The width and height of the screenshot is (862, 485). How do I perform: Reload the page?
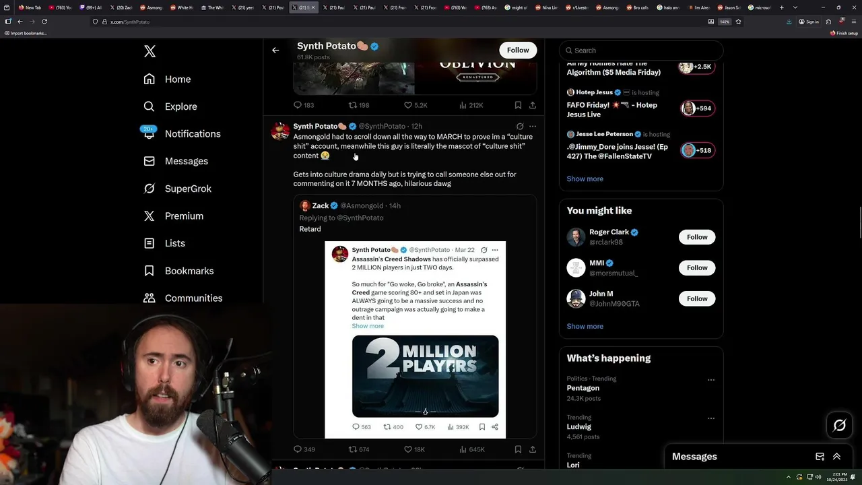click(x=44, y=22)
